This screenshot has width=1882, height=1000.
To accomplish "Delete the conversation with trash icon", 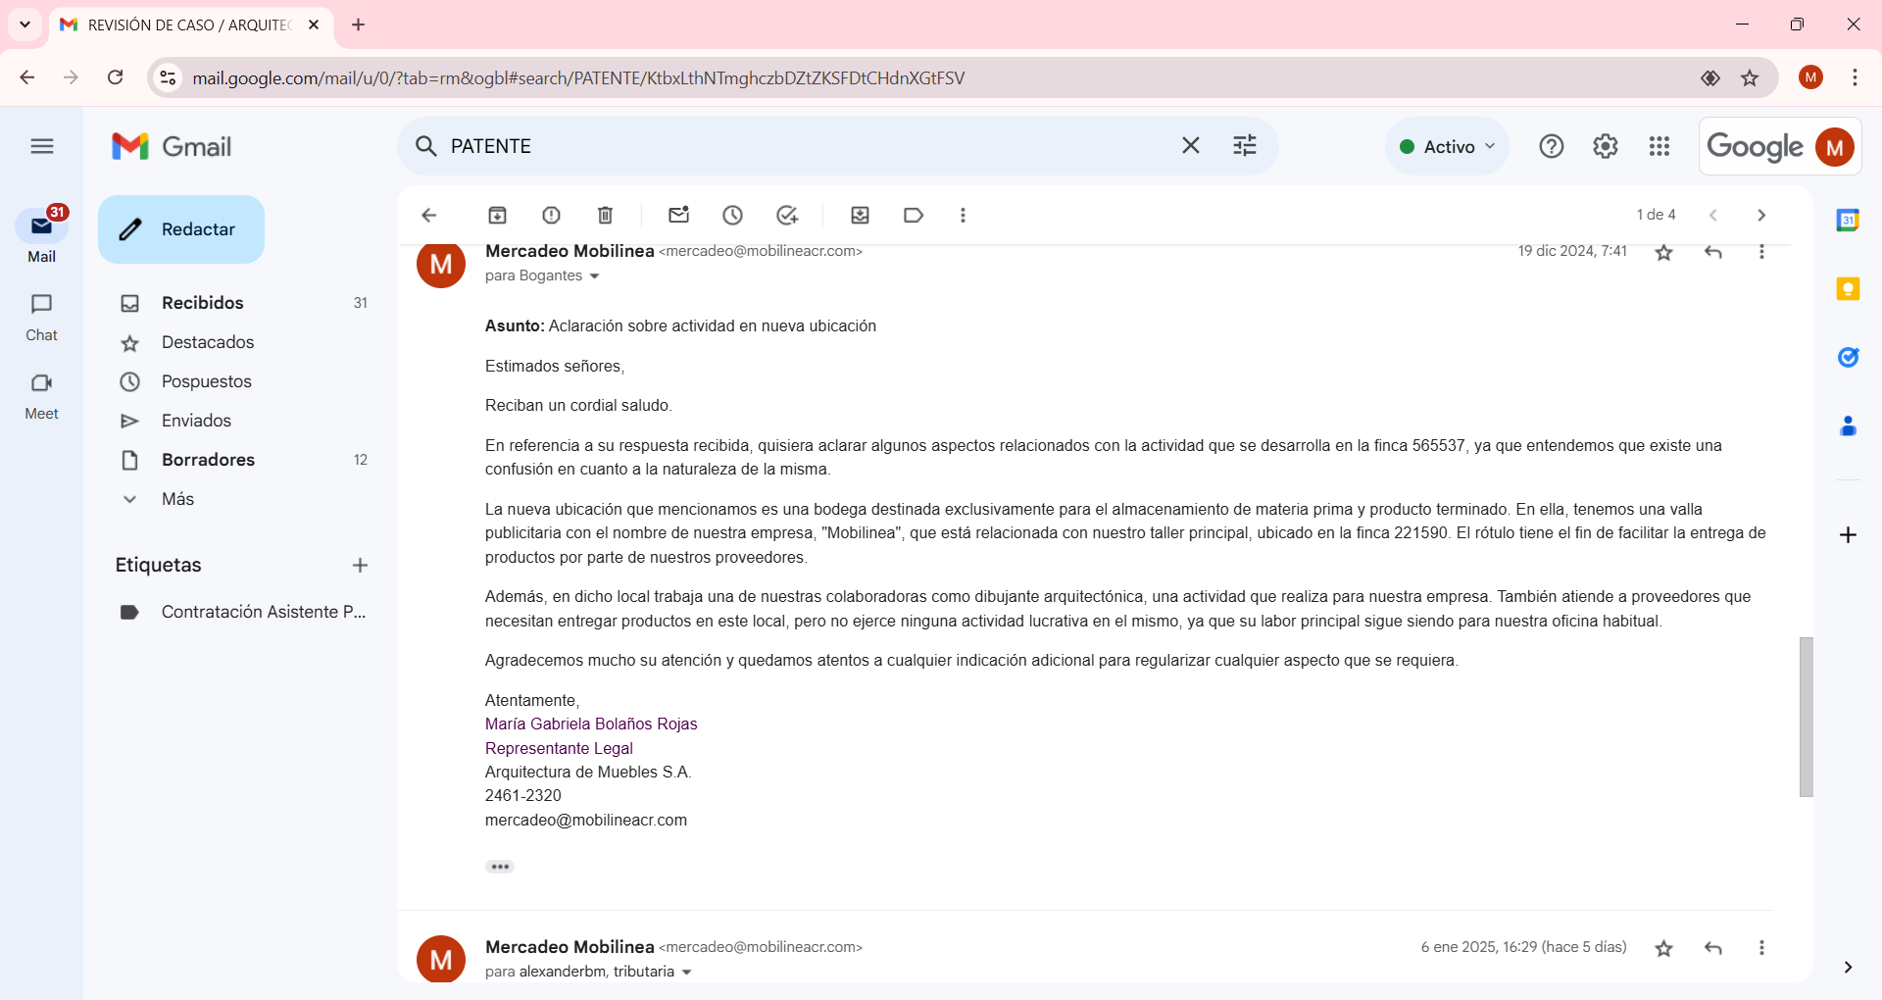I will tap(605, 216).
